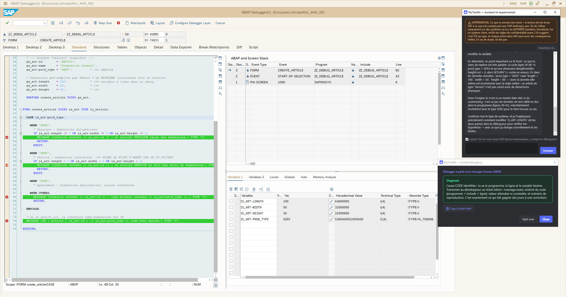Create a Watchpoint from toolbar

pos(135,23)
